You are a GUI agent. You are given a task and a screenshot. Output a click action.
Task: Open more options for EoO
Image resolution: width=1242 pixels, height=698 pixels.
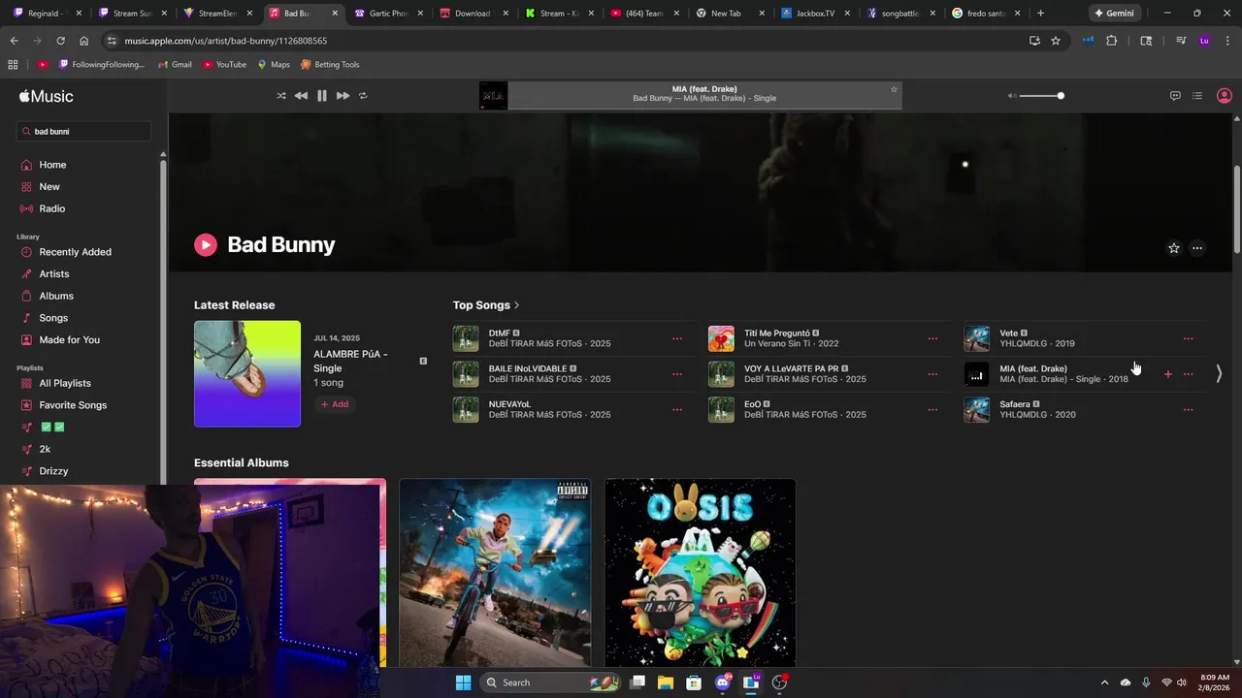(932, 410)
